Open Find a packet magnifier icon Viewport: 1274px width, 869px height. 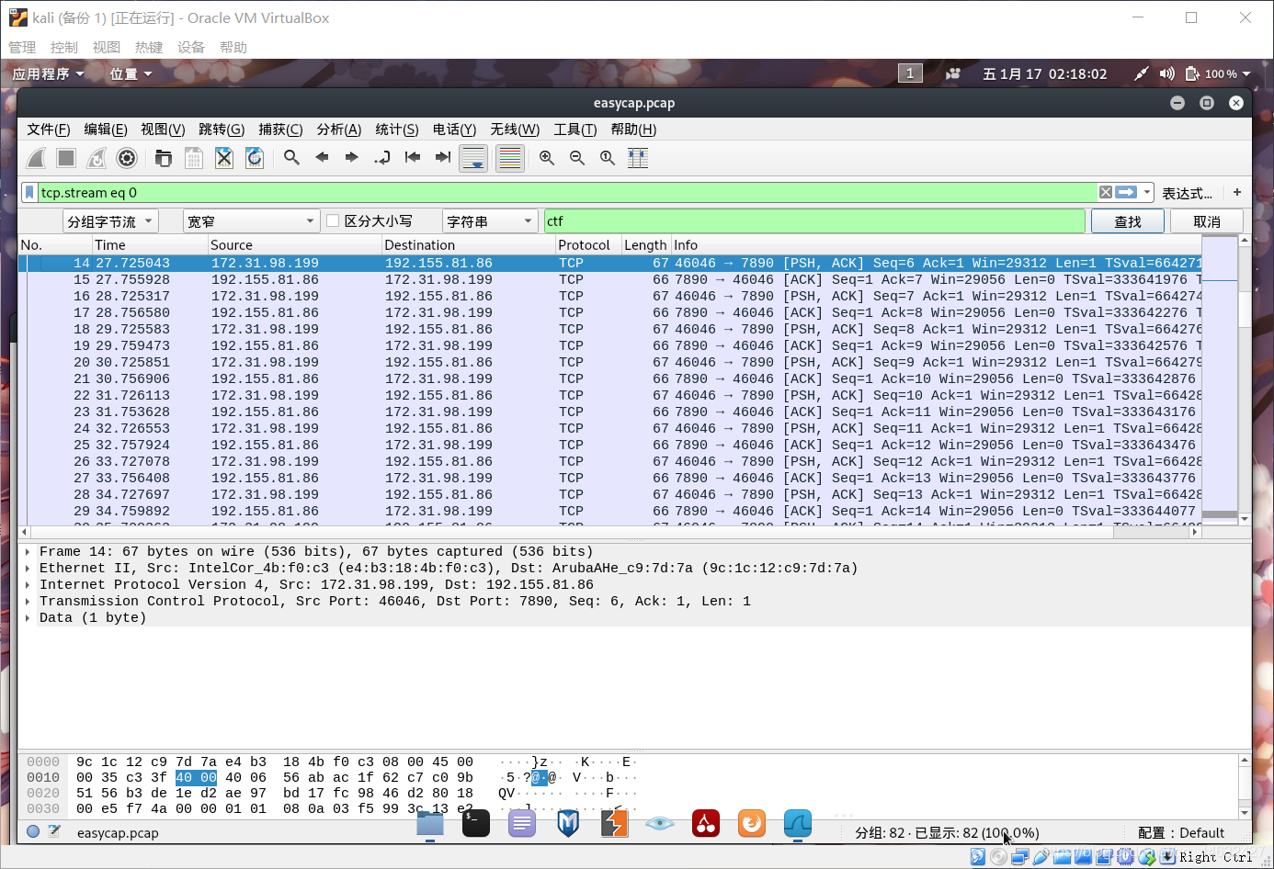pyautogui.click(x=291, y=158)
